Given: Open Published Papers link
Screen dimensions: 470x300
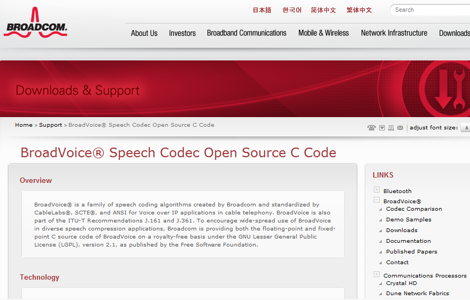Looking at the screenshot, I should click(x=412, y=252).
